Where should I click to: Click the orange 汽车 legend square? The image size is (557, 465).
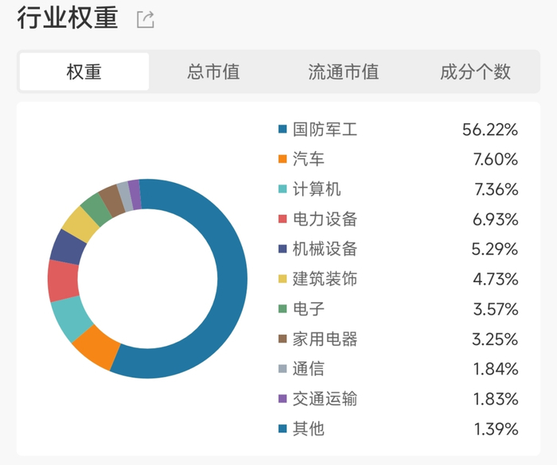[x=282, y=160]
